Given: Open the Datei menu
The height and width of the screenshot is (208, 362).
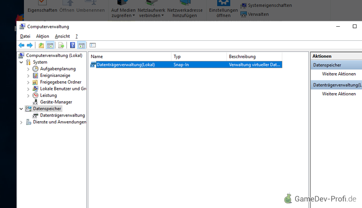Looking at the screenshot, I should pos(25,36).
